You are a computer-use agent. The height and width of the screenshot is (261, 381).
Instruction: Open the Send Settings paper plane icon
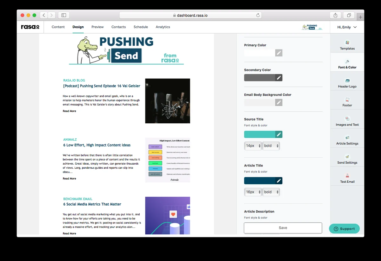click(x=347, y=157)
